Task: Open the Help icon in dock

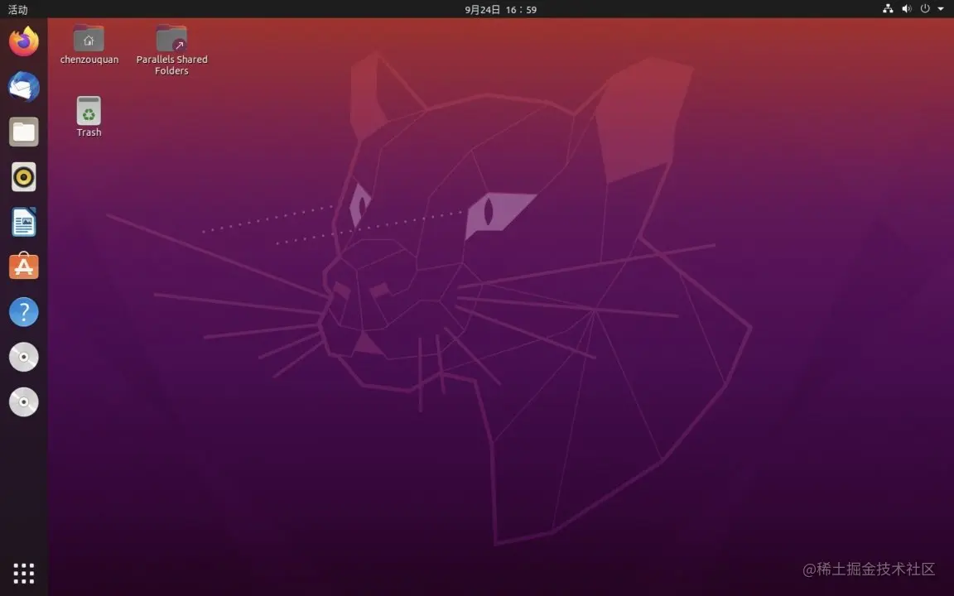Action: coord(24,311)
